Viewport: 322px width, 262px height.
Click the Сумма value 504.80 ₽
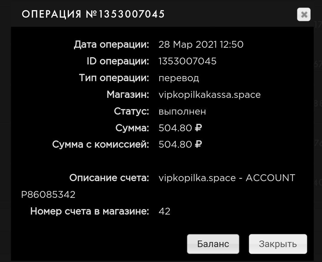coord(180,128)
